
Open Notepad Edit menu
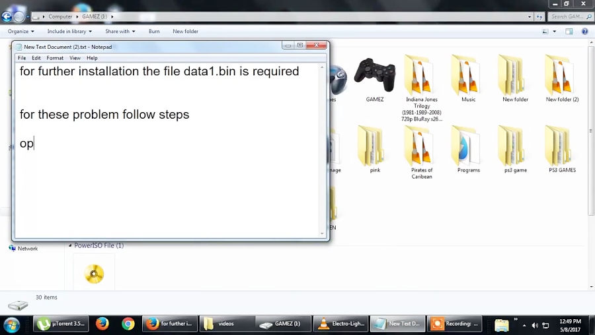[36, 58]
